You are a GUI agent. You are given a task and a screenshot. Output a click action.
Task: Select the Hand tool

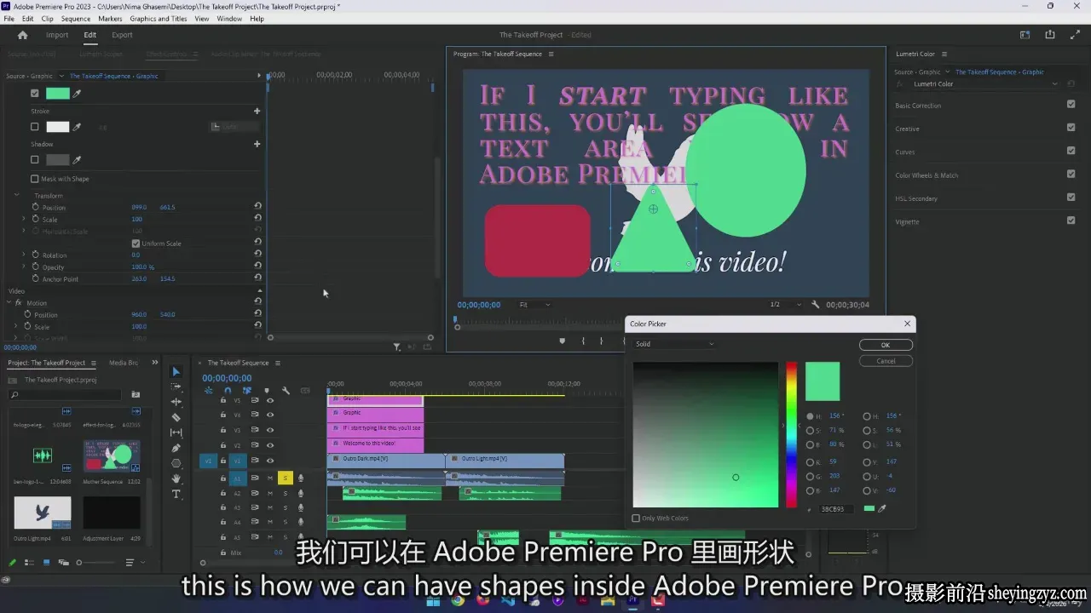tap(176, 478)
